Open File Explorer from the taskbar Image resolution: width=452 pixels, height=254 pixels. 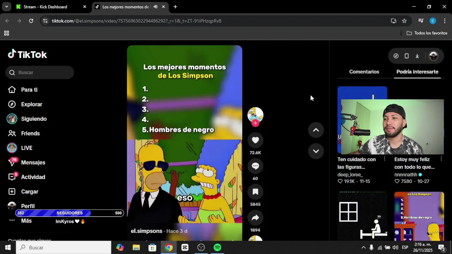click(136, 248)
